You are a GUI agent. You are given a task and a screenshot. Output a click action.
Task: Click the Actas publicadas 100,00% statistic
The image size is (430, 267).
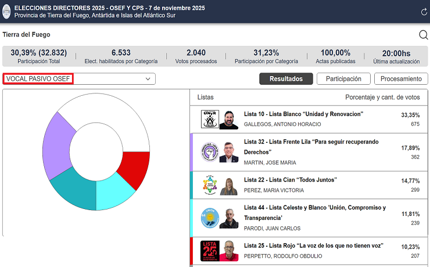pos(335,56)
